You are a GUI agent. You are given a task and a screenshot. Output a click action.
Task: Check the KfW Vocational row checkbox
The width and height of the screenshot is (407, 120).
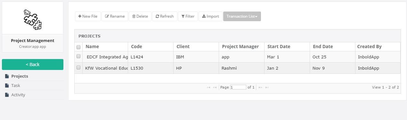pos(78,67)
